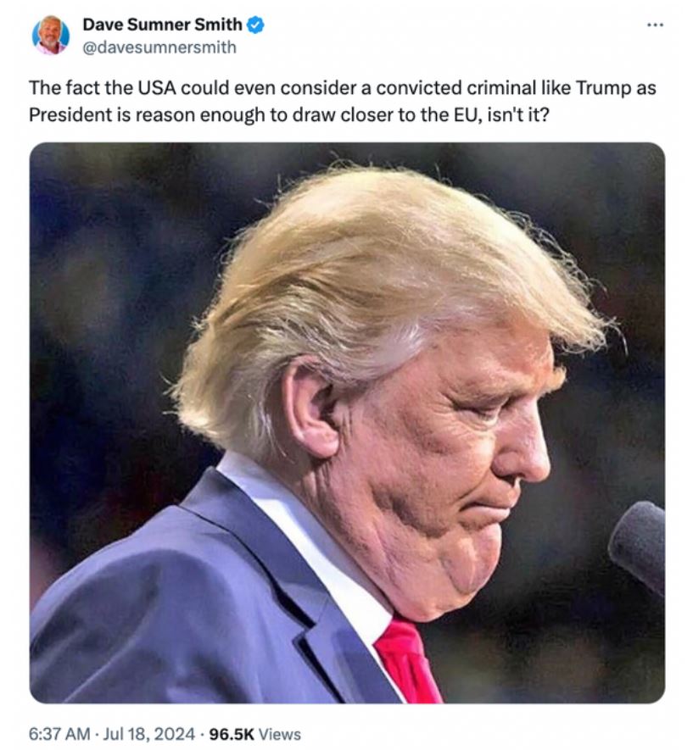
Task: Click the ear of the man pictured
Action: [311, 407]
